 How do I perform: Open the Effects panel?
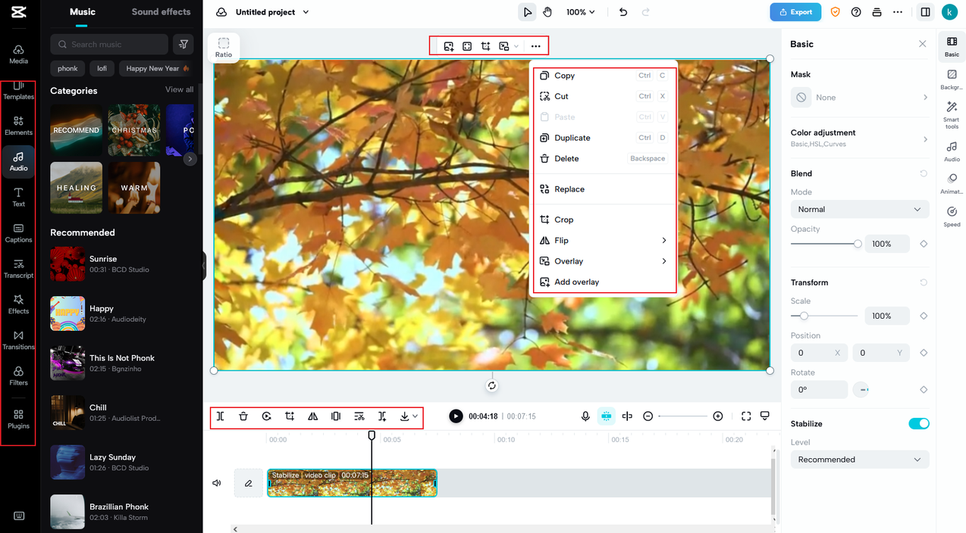point(18,304)
